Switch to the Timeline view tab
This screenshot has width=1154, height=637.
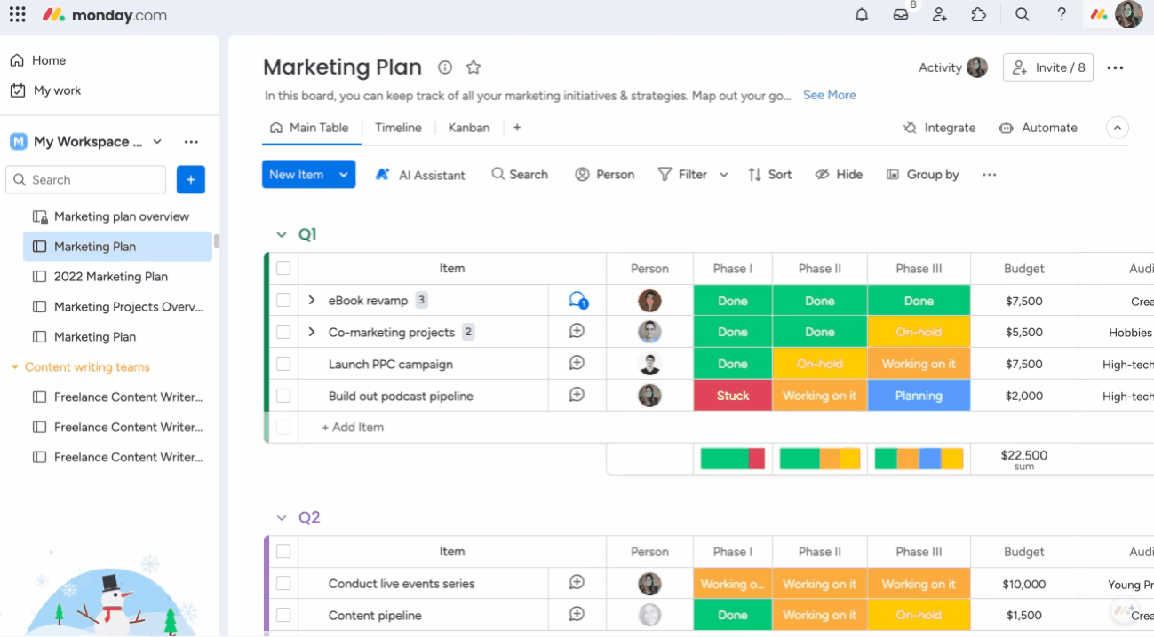[x=398, y=128]
